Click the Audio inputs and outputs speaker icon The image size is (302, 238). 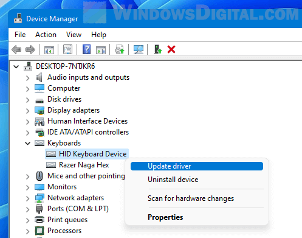point(39,77)
